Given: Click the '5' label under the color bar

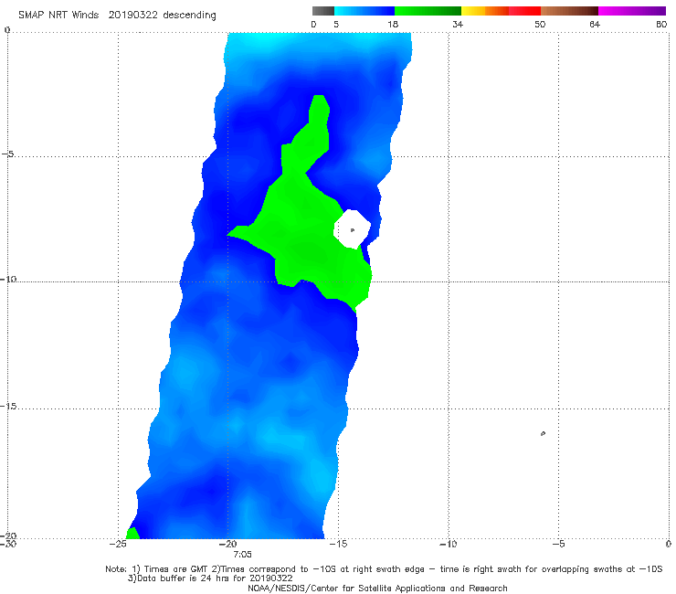Looking at the screenshot, I should coord(336,25).
